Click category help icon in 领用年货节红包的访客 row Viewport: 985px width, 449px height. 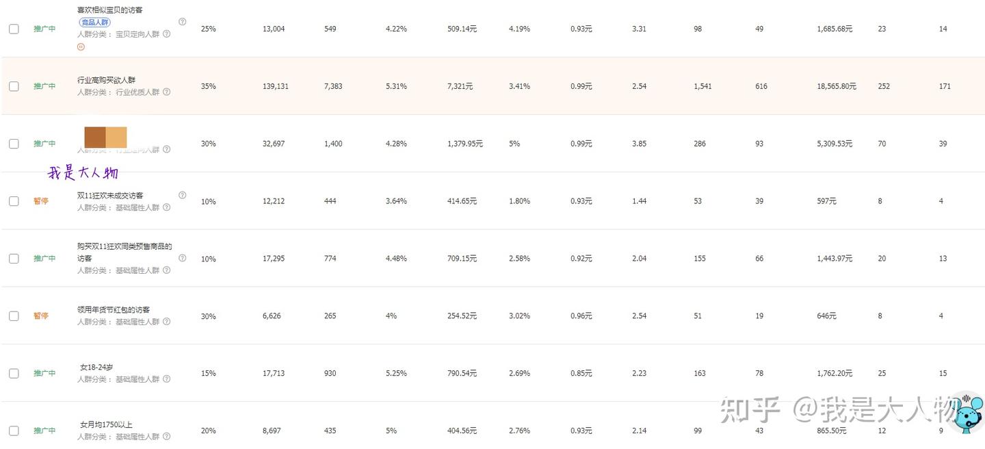coord(166,322)
